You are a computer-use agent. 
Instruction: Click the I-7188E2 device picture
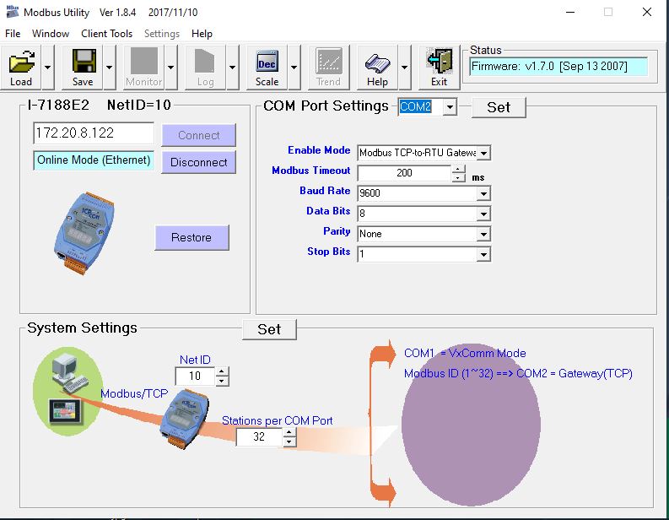click(84, 233)
